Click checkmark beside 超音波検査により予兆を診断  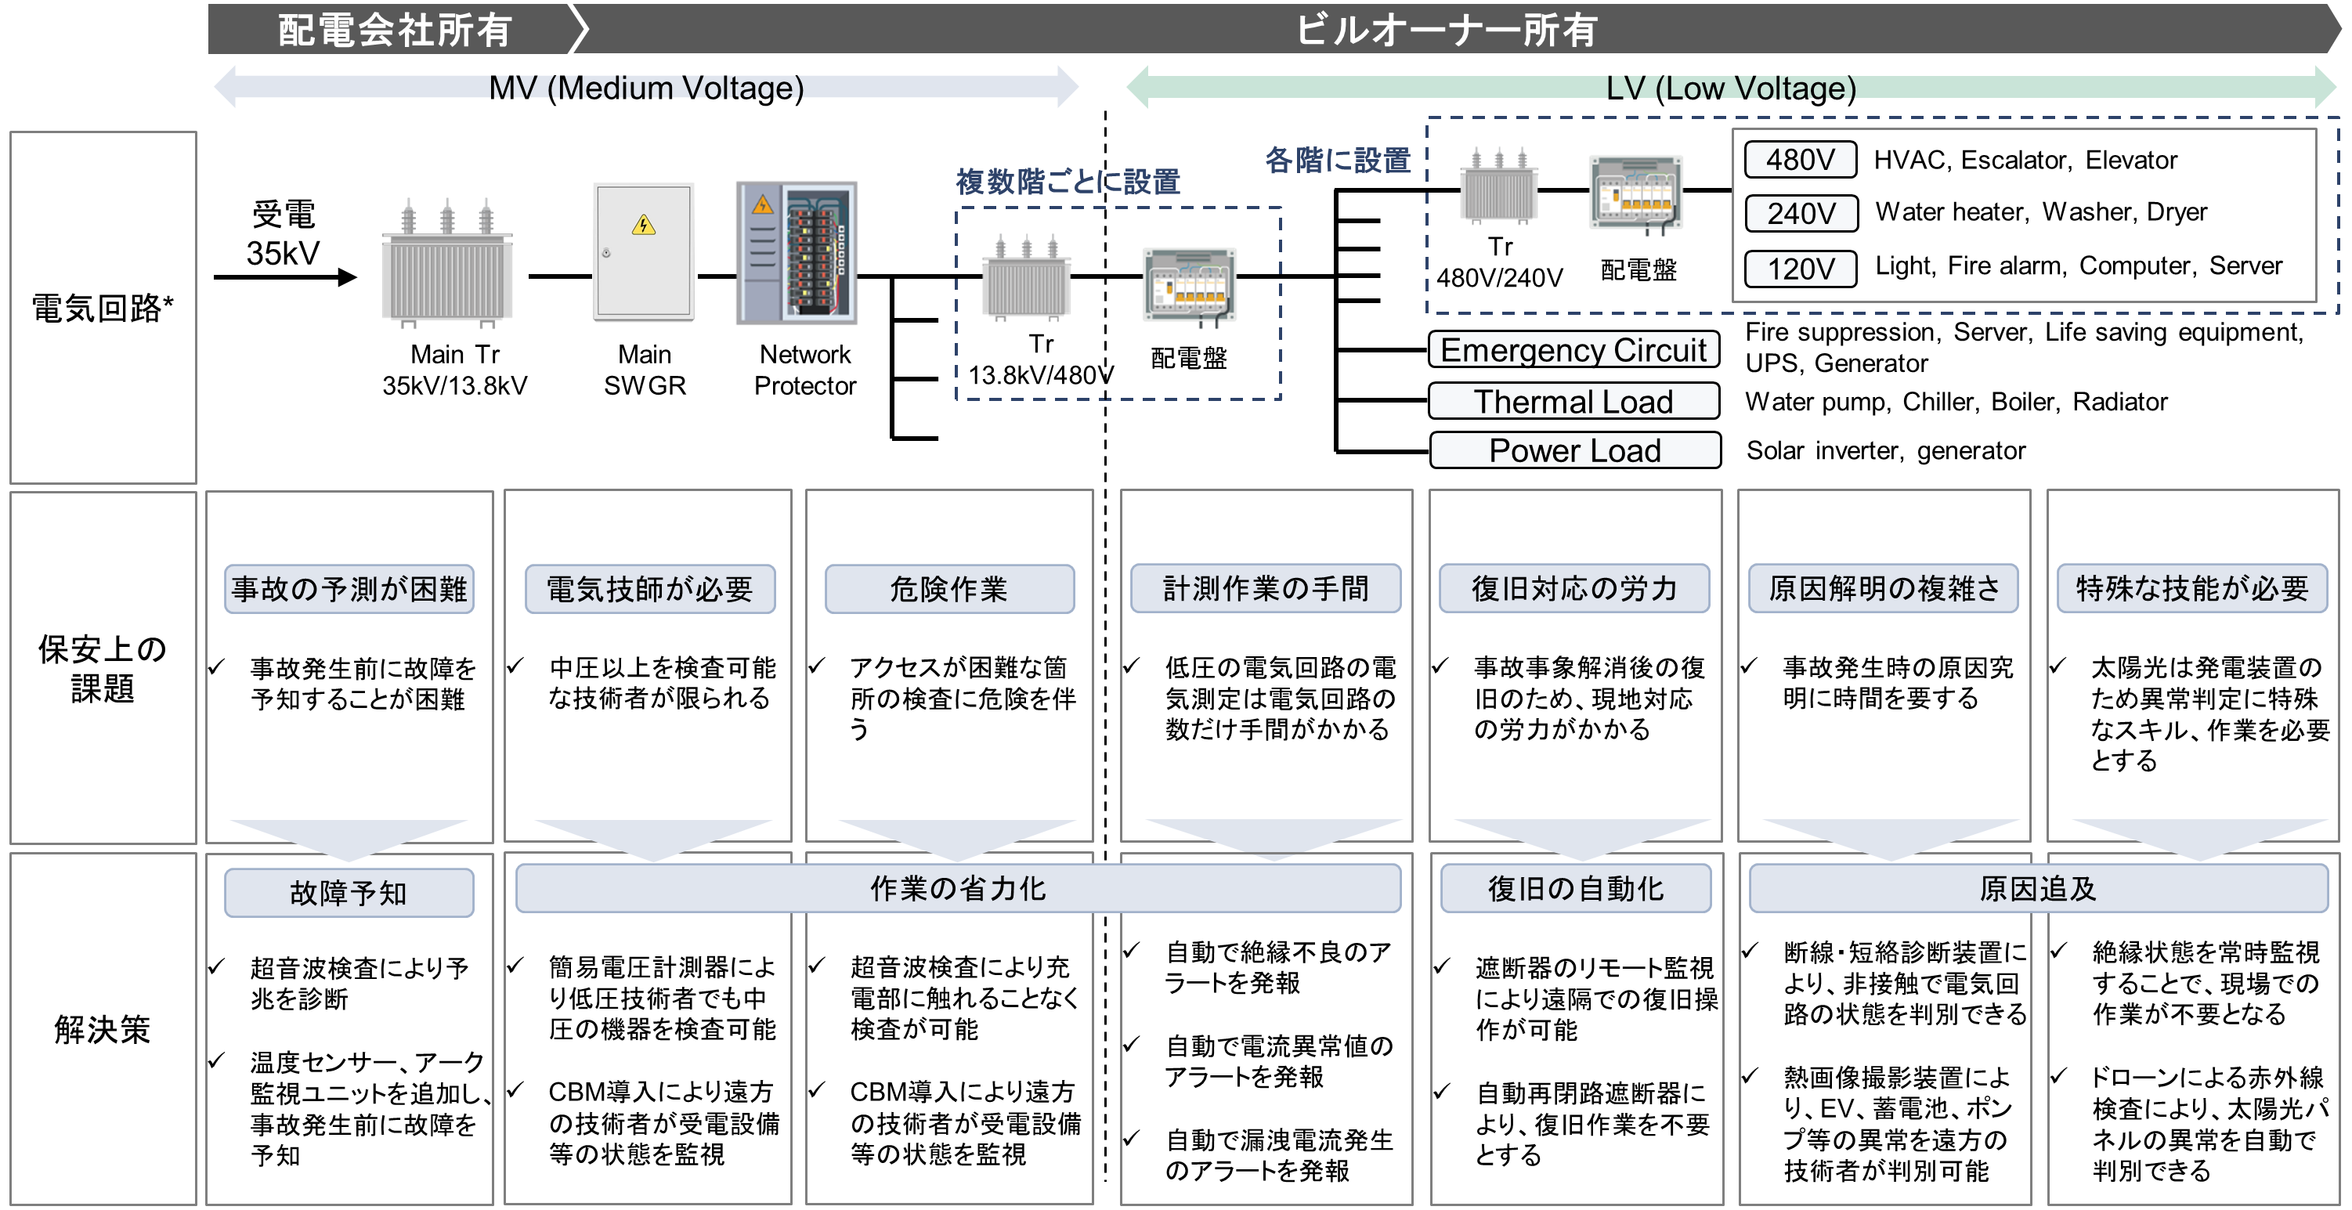click(x=217, y=967)
